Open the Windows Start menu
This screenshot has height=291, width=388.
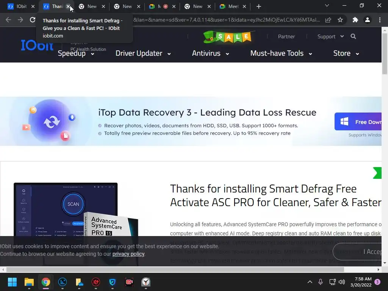pos(12,282)
